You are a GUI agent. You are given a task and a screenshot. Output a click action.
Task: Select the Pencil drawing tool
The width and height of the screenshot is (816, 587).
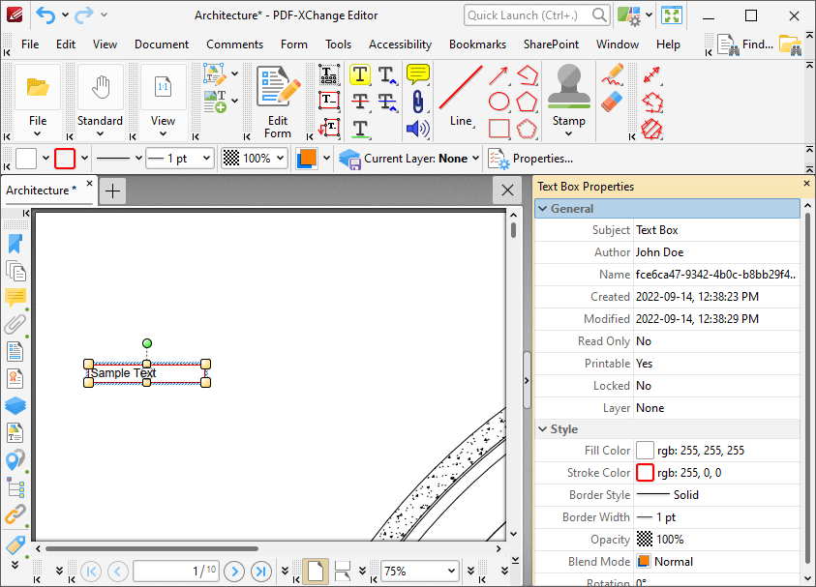click(x=613, y=73)
